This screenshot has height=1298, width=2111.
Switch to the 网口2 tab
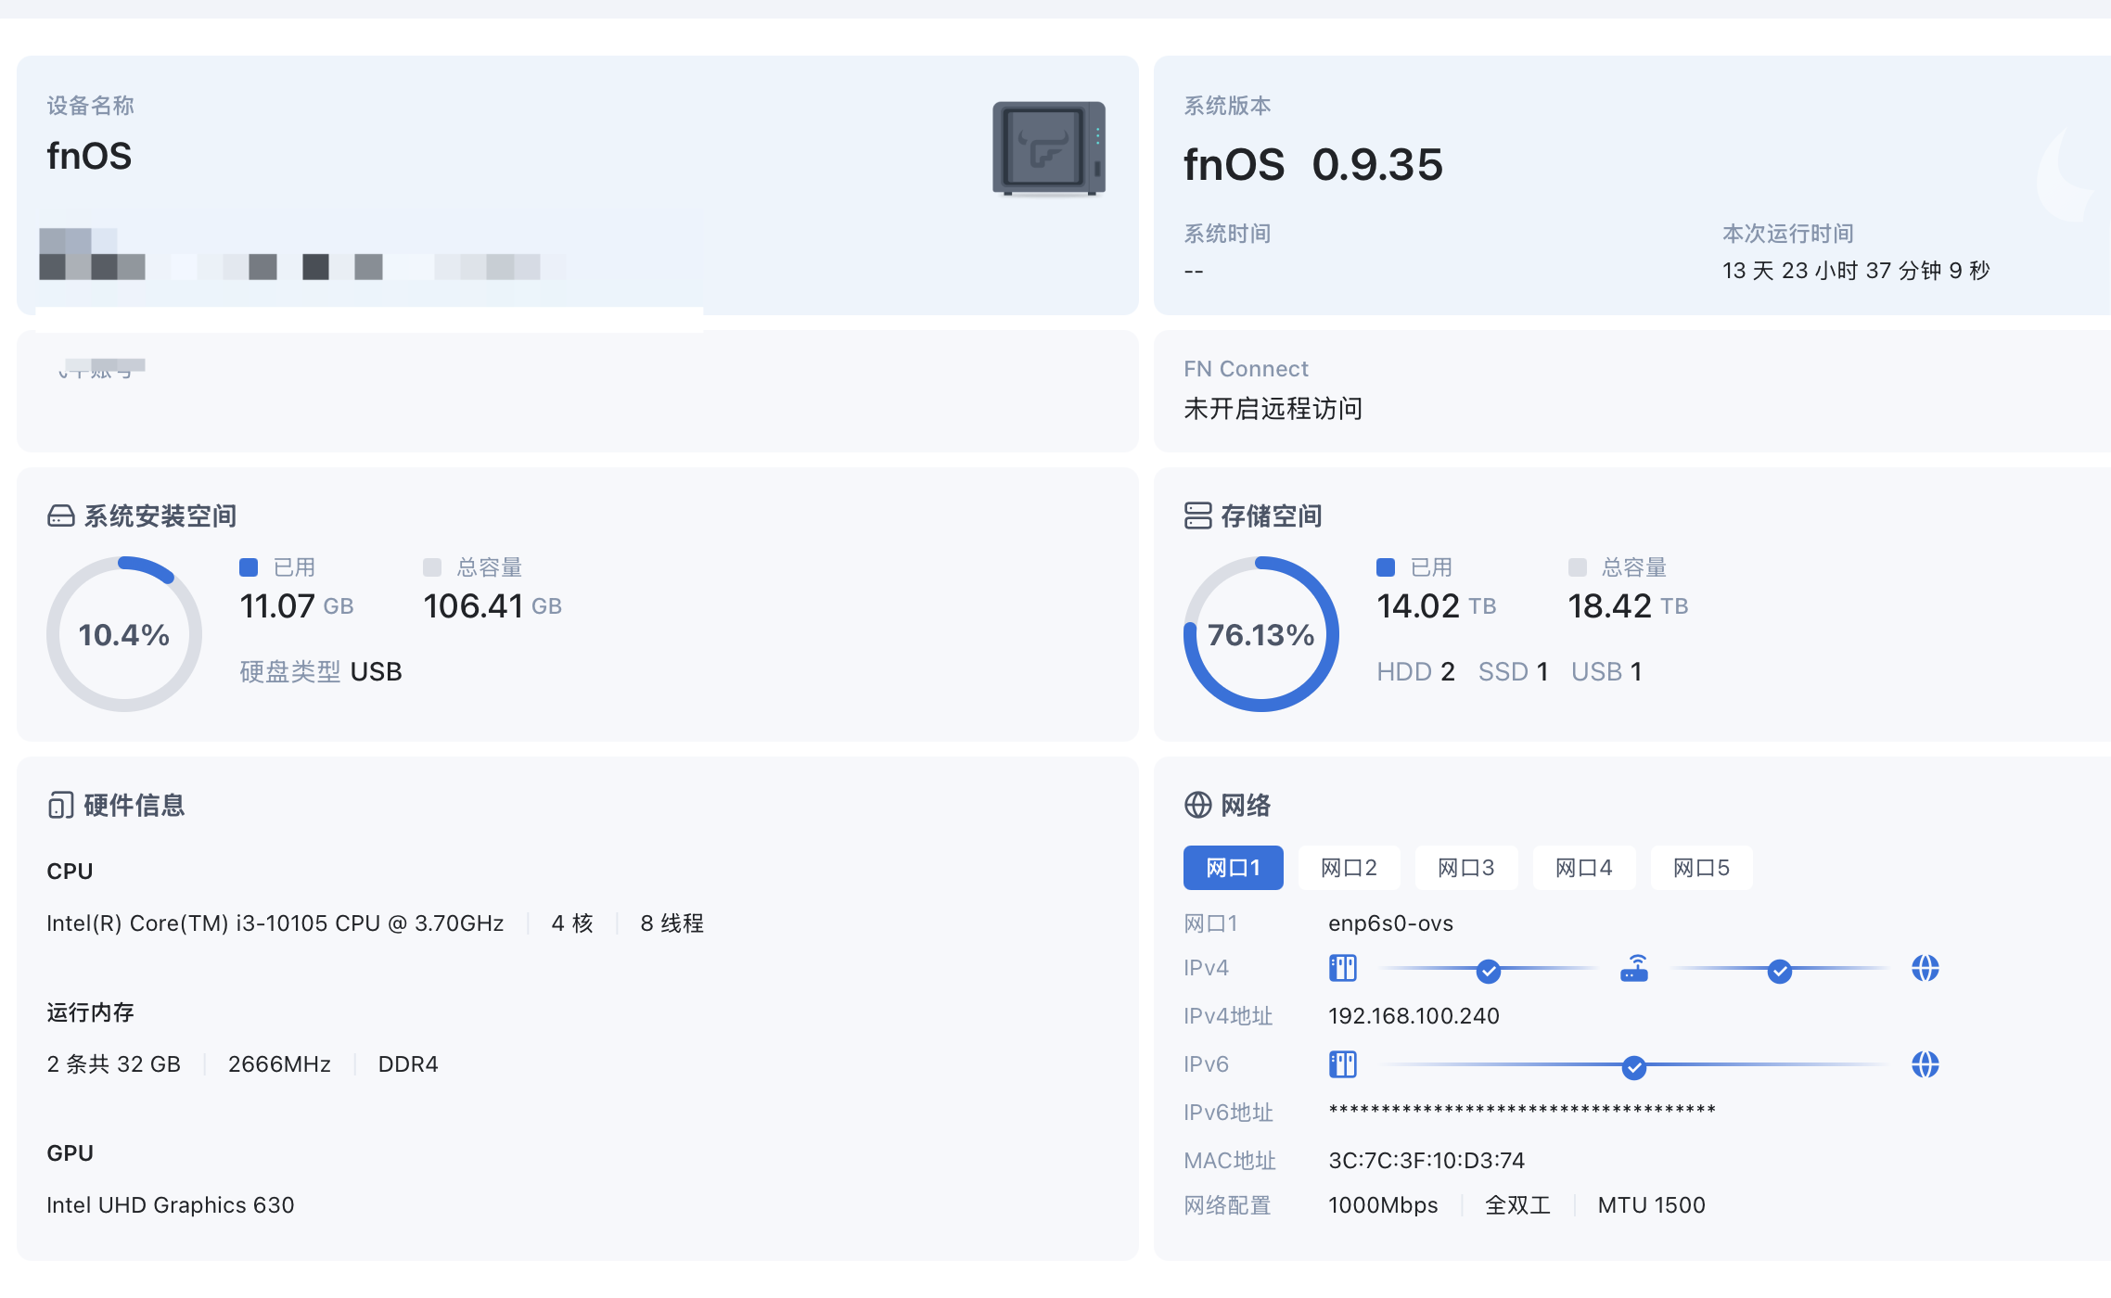[x=1349, y=868]
